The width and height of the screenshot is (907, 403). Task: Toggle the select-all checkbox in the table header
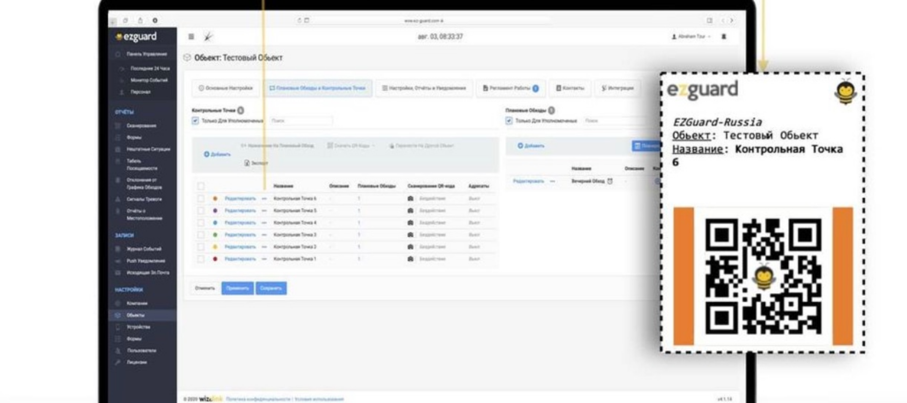(x=201, y=186)
